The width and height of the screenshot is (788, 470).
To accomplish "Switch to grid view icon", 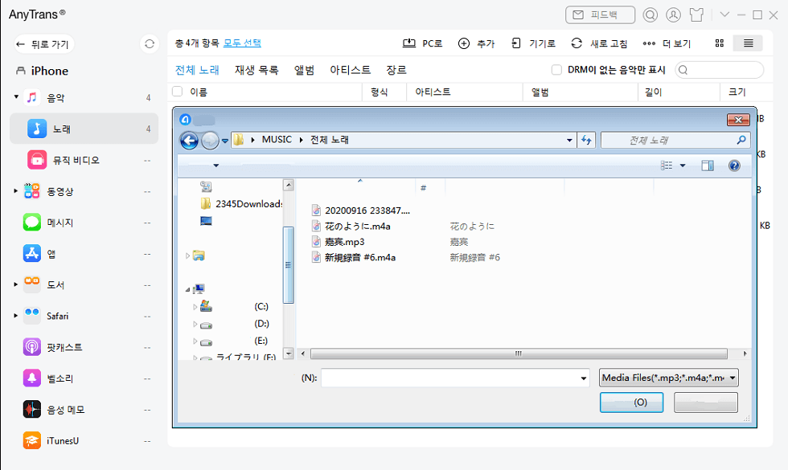I will [x=720, y=43].
